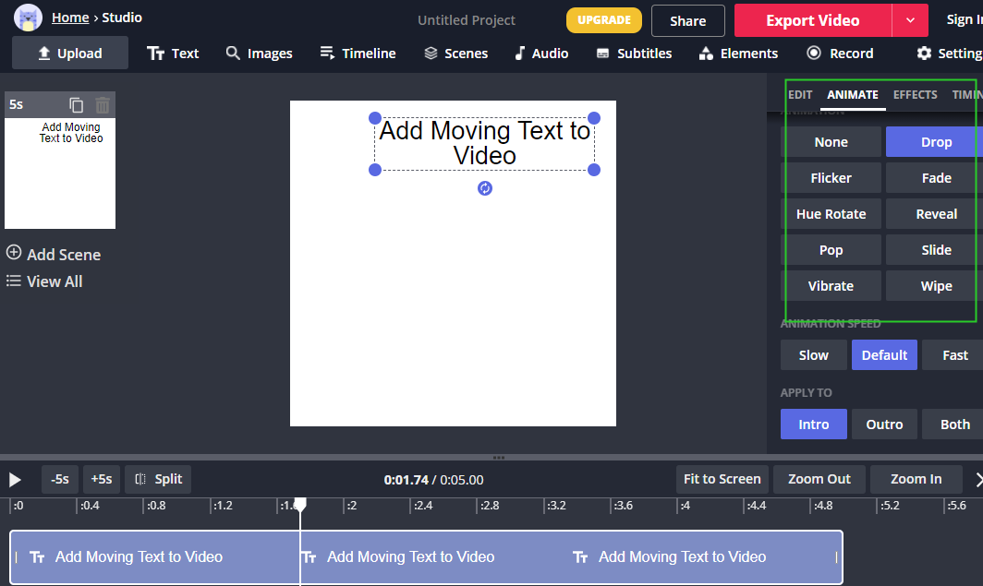Image resolution: width=983 pixels, height=586 pixels.
Task: Open the Subtitles panel
Action: [x=634, y=53]
